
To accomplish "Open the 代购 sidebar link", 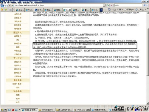I will (x=18, y=99).
